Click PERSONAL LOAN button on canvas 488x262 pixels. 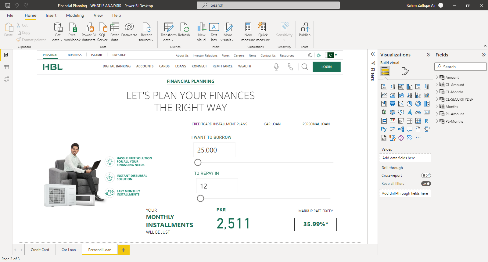pos(316,124)
